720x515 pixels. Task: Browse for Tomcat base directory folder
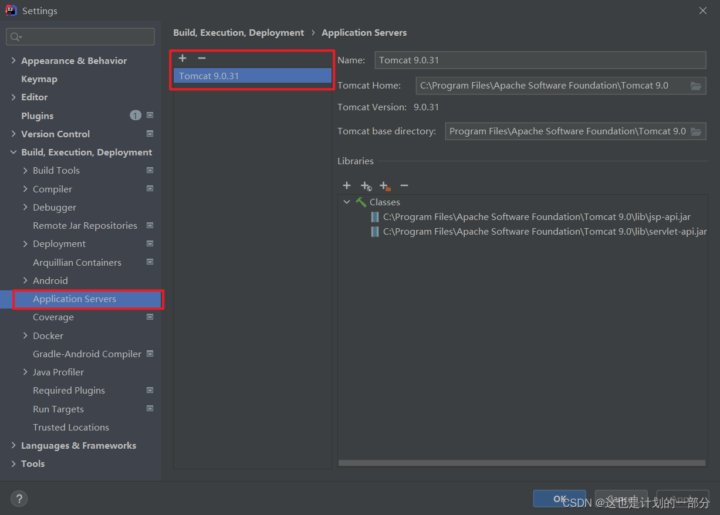tap(696, 131)
